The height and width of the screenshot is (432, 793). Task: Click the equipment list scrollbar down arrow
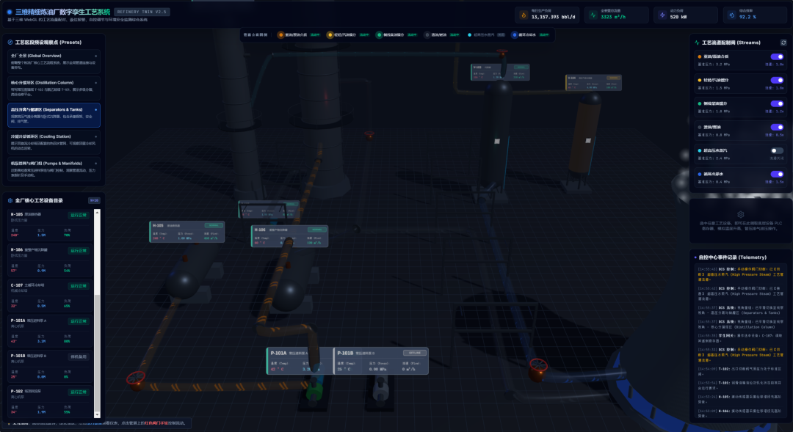[97, 415]
